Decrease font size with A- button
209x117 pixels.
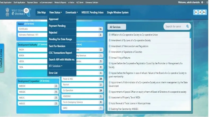(x=196, y=12)
